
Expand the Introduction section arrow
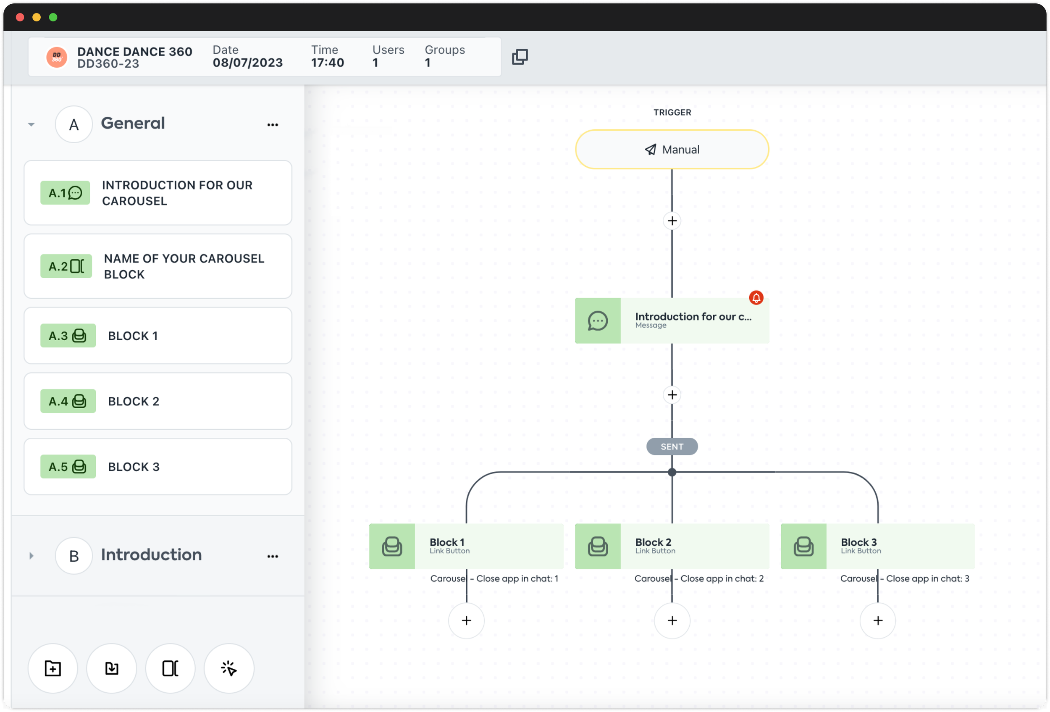pos(31,556)
